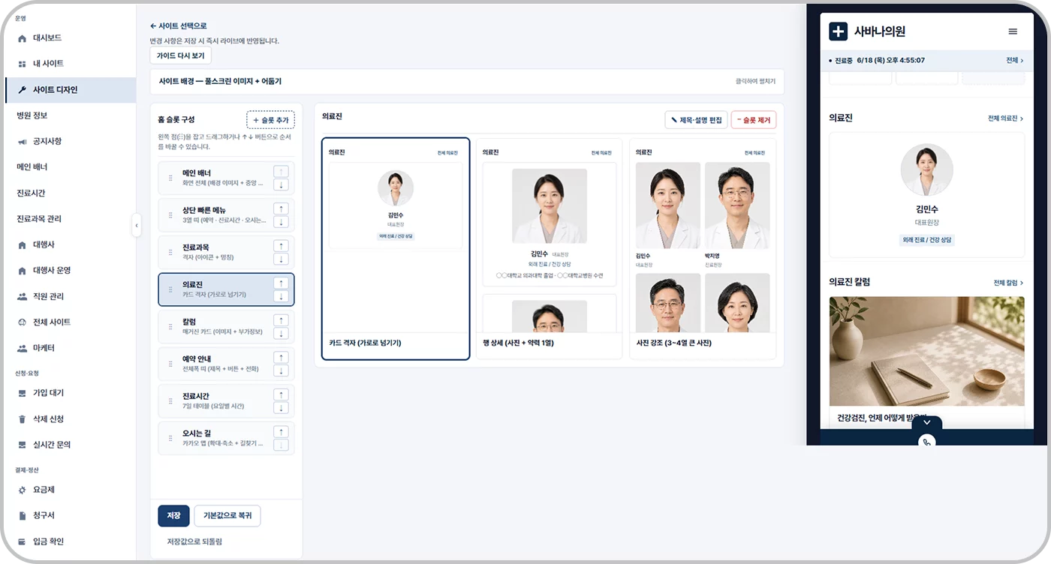The height and width of the screenshot is (564, 1051).
Task: Move 칼럼 slot up
Action: click(x=281, y=320)
